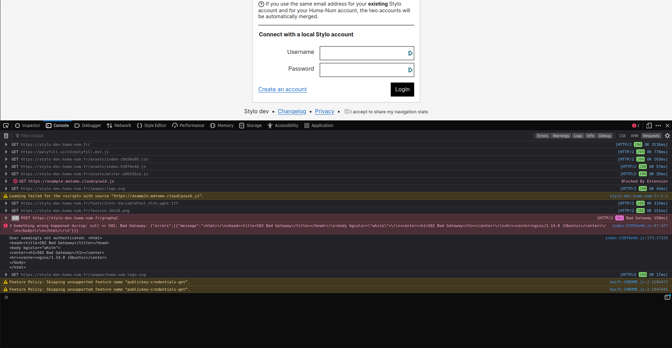
Task: Expand the graphql POST request entry
Action: click(x=6, y=218)
